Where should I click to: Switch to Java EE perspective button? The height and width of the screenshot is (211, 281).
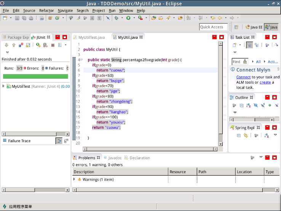tap(254, 27)
